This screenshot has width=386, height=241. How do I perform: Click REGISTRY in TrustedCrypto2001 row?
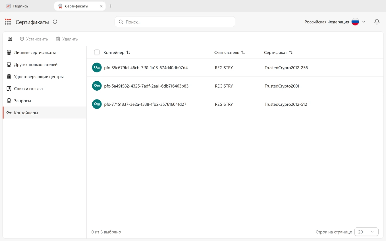(224, 86)
